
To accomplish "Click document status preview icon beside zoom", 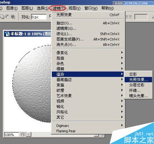I will [22, 135].
